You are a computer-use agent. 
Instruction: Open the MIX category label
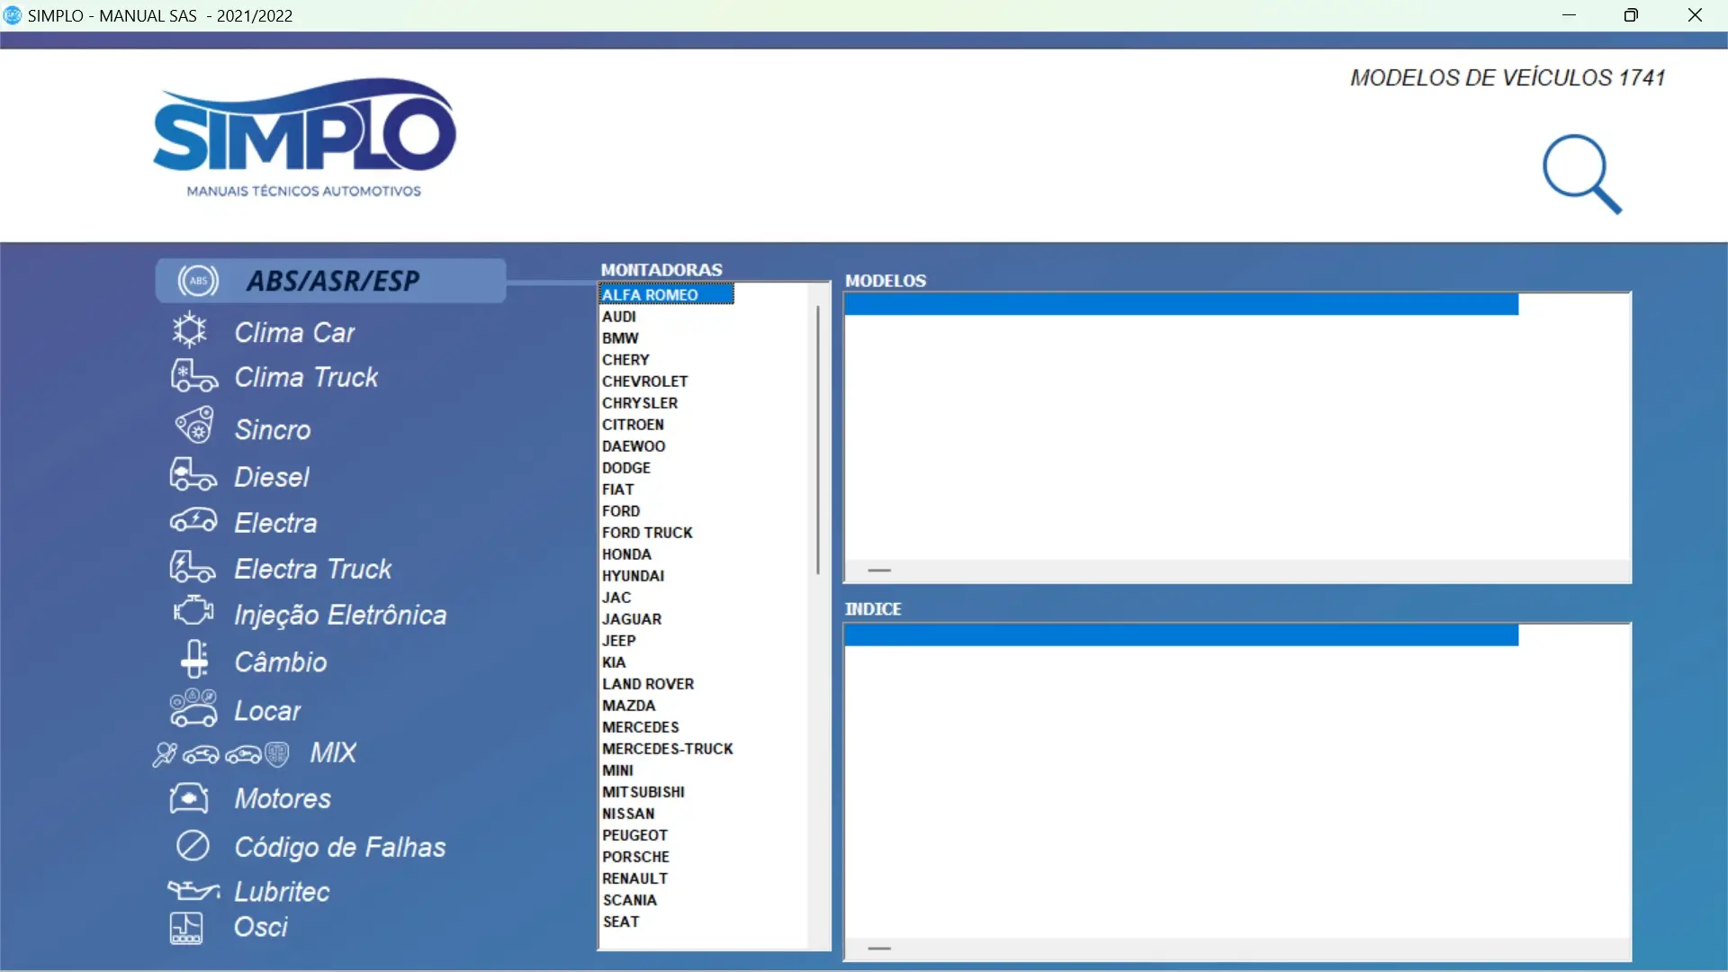pyautogui.click(x=333, y=752)
